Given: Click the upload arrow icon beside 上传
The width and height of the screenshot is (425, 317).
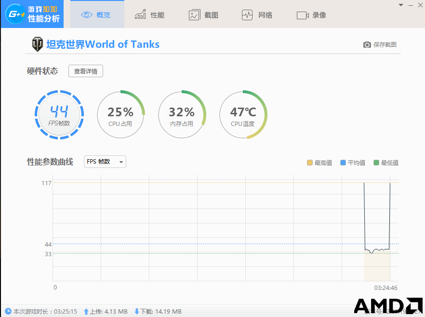Looking at the screenshot, I should [86, 311].
